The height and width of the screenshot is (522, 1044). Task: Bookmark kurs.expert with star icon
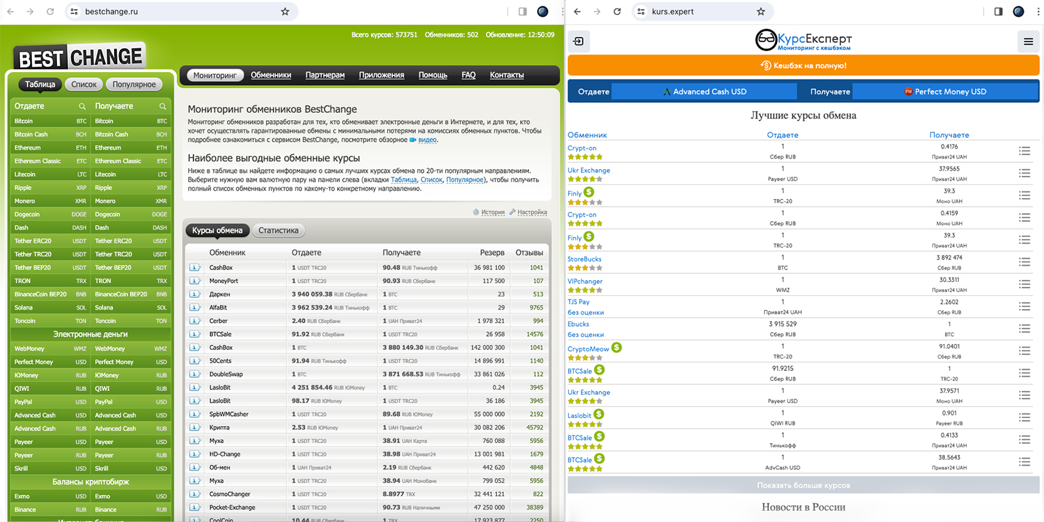pos(761,11)
